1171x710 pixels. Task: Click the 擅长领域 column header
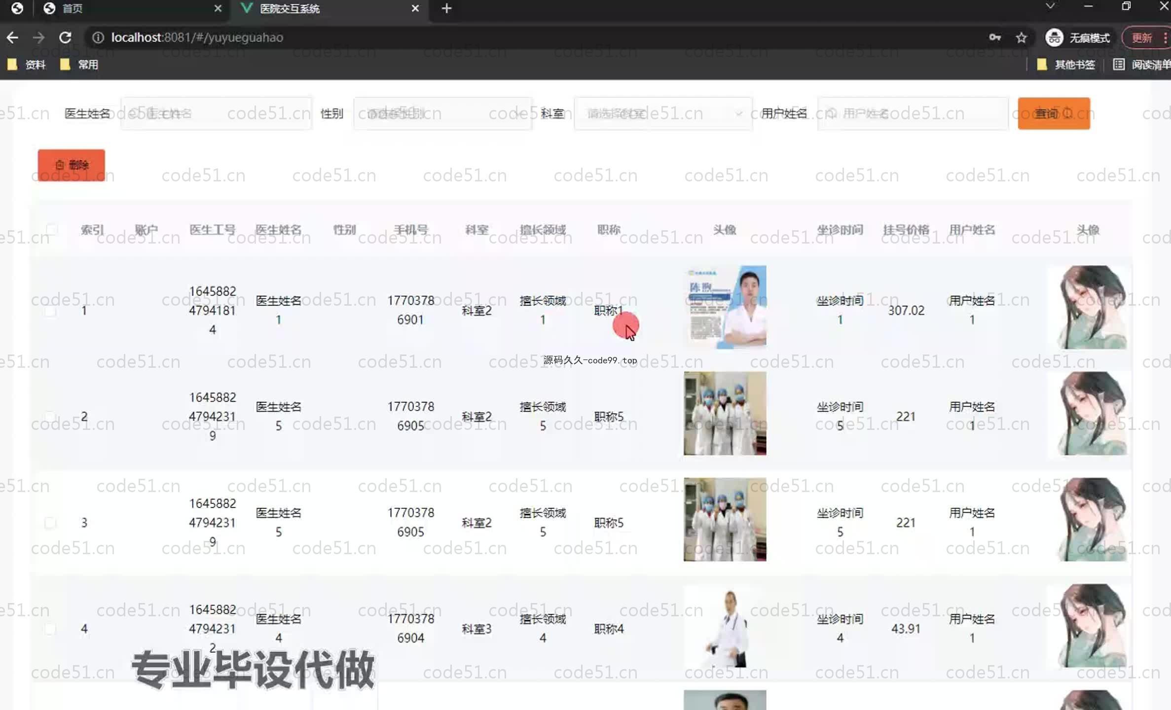(543, 230)
